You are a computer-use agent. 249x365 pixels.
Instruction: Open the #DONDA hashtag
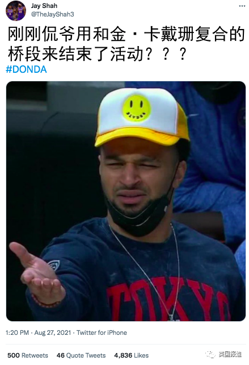(x=26, y=69)
